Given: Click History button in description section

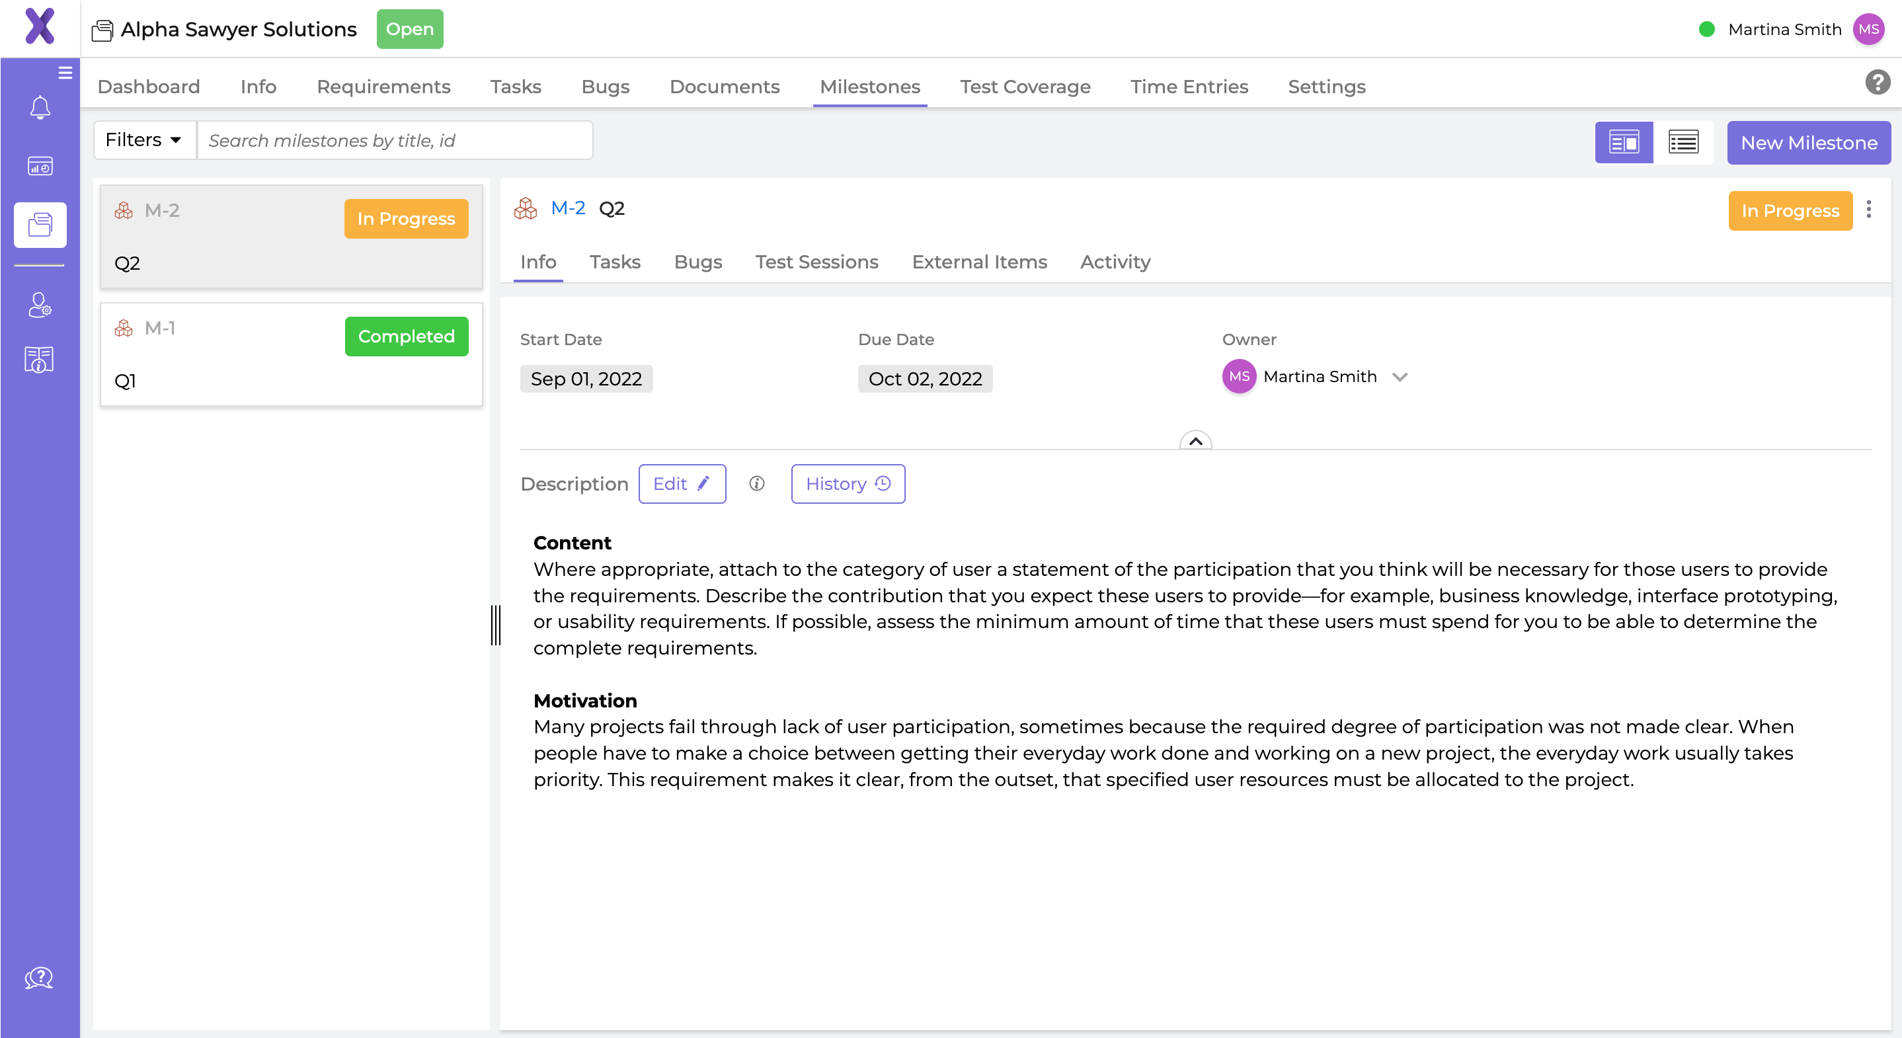Looking at the screenshot, I should pos(848,483).
